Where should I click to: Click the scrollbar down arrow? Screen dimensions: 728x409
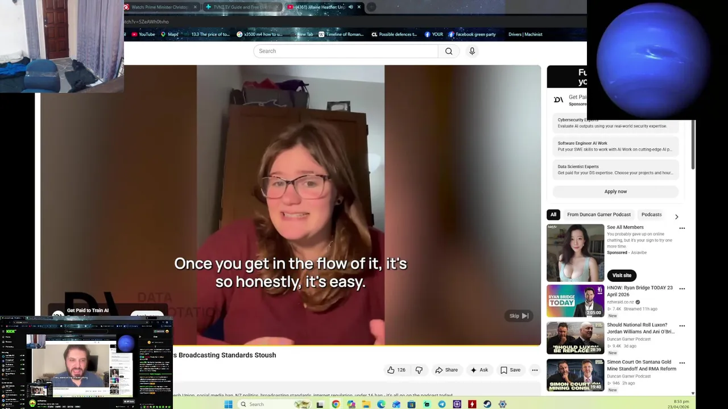point(693,393)
